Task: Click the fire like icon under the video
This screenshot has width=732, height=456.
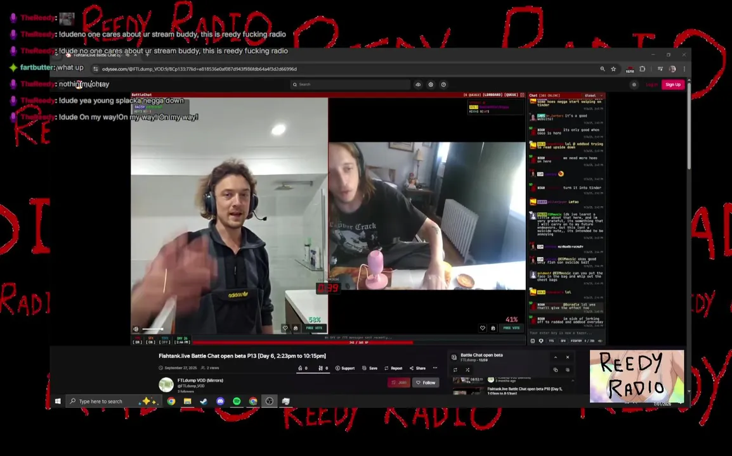Action: pos(300,368)
